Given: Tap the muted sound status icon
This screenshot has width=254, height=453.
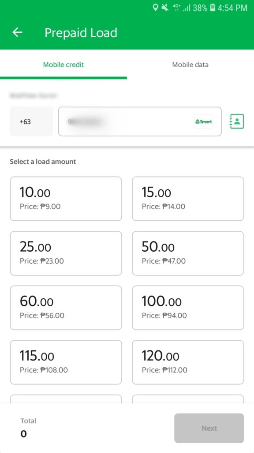Looking at the screenshot, I should click(165, 8).
